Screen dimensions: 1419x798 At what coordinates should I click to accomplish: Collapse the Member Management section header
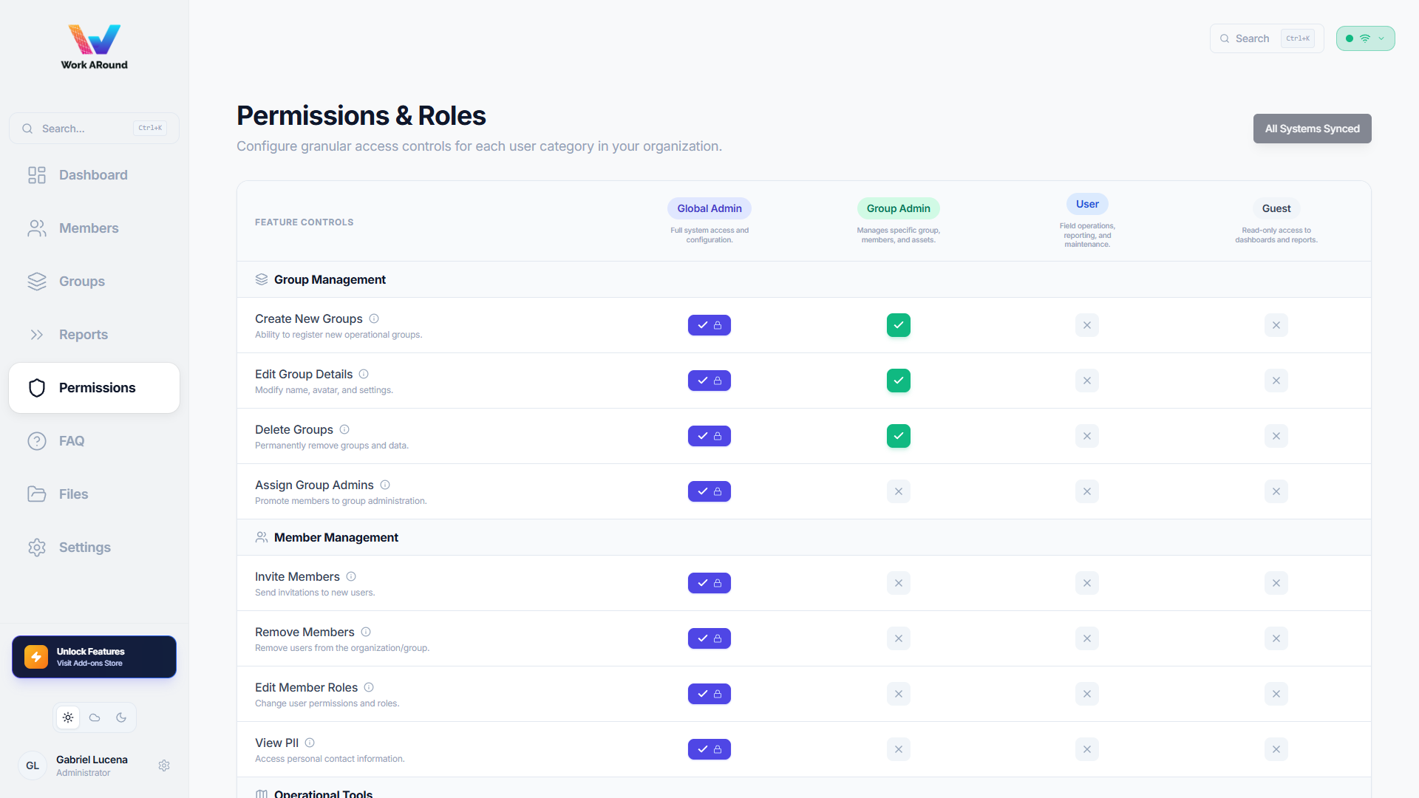coord(804,537)
